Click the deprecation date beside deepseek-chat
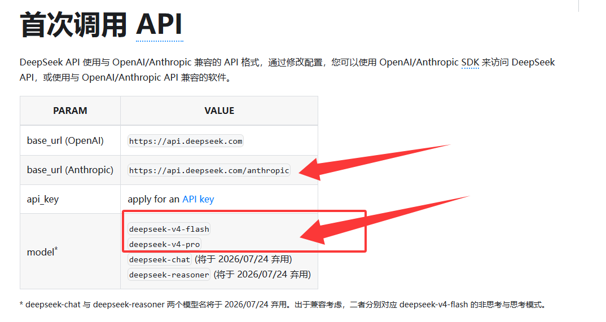The height and width of the screenshot is (322, 606). pos(243,259)
